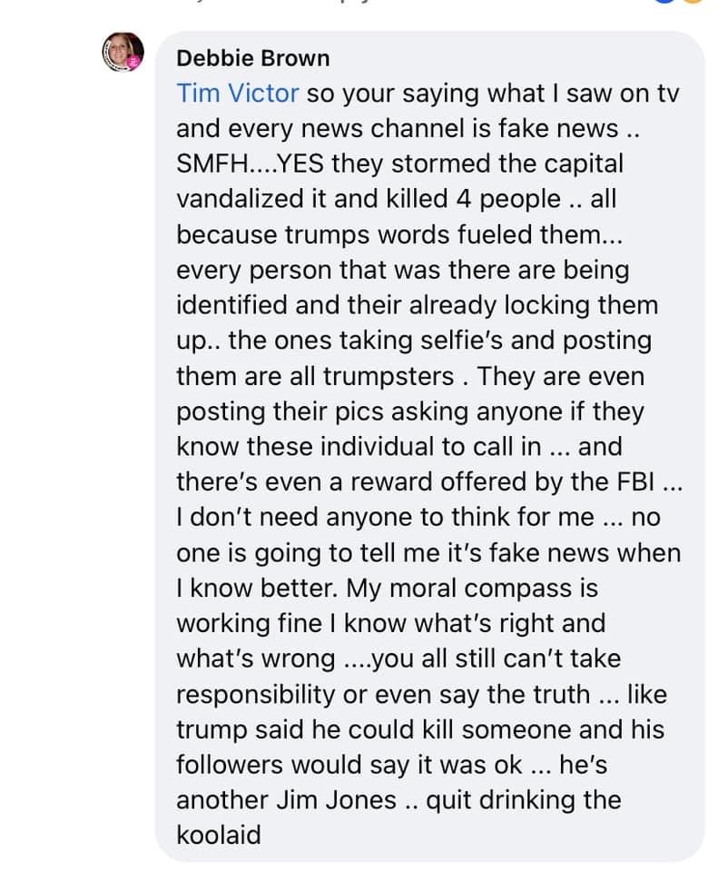Click the blue reaction icon at top right
Image resolution: width=728 pixels, height=872 pixels.
664,2
